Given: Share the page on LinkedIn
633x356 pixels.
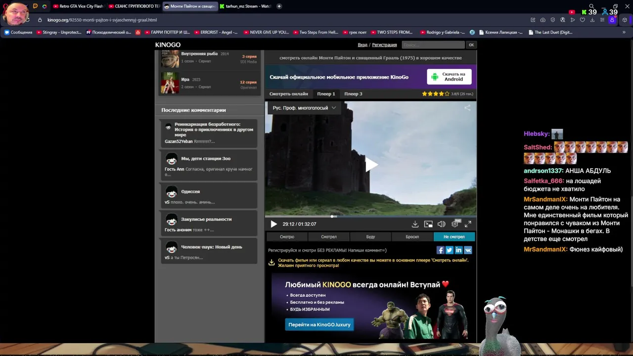Looking at the screenshot, I should click(458, 250).
